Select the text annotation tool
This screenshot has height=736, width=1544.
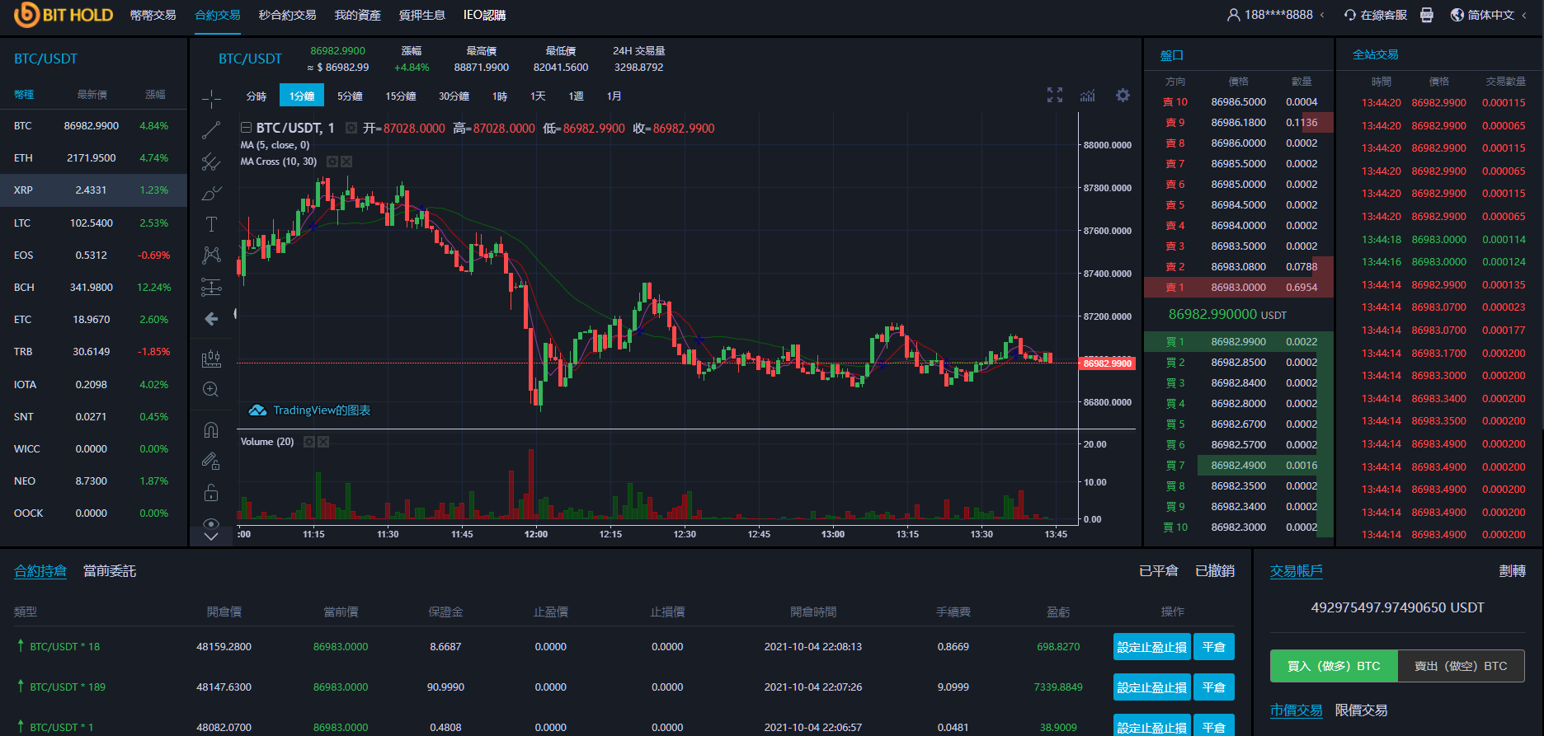[211, 224]
